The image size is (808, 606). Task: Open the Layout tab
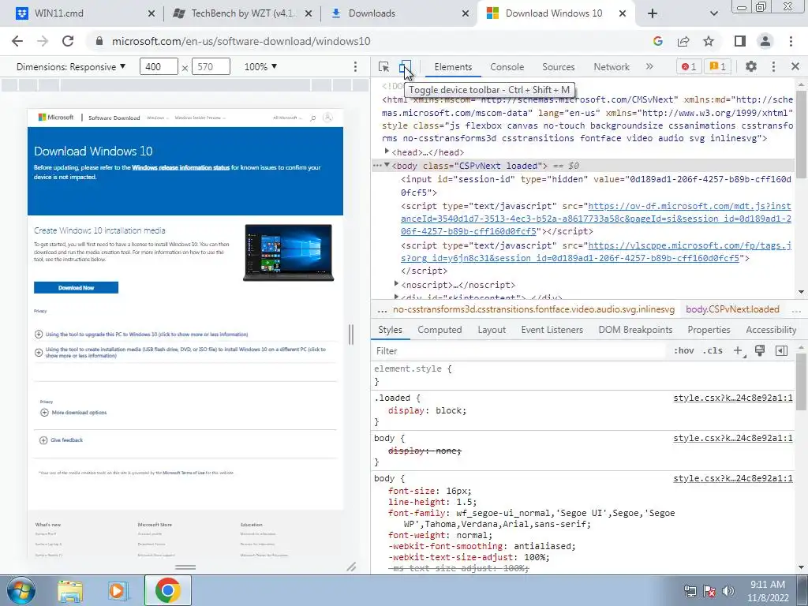[x=492, y=330]
